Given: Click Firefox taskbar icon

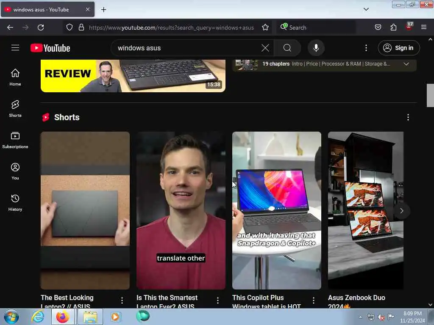Looking at the screenshot, I should [63, 317].
